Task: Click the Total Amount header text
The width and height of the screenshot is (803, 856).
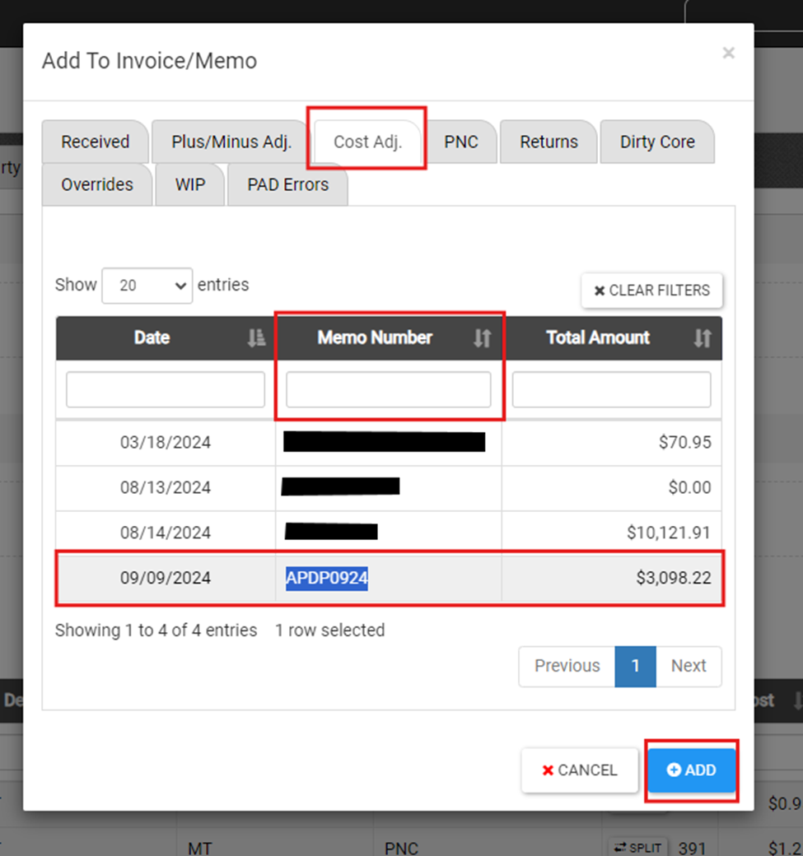Action: 598,337
